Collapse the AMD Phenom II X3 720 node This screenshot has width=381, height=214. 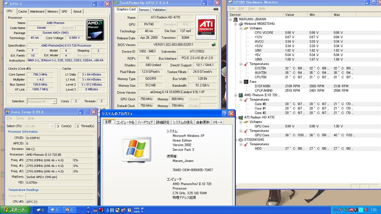pos(236,95)
